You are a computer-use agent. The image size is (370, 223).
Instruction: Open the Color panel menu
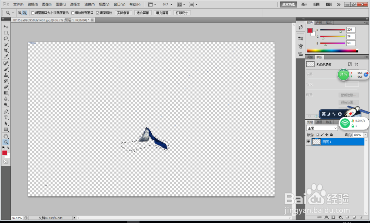coord(367,22)
